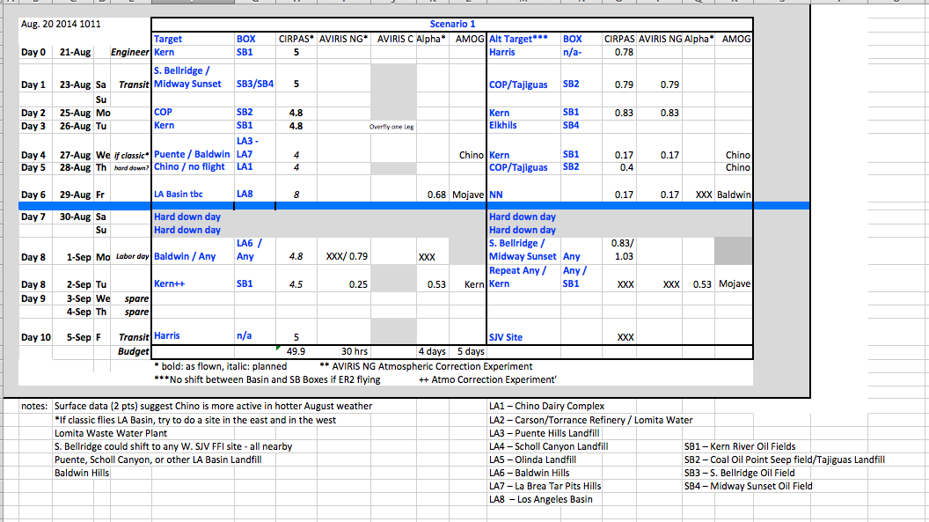
Task: Click the Scenario 1 header cell
Action: (x=452, y=25)
